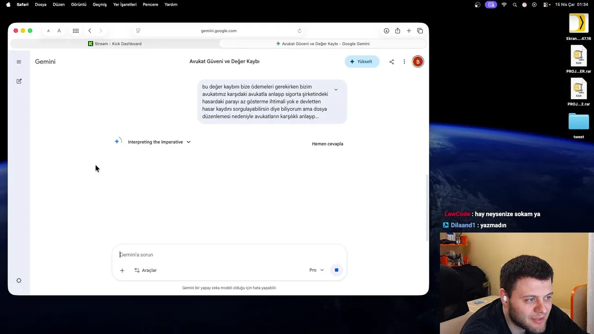Increase text size with large A
594x334 pixels.
click(59, 31)
